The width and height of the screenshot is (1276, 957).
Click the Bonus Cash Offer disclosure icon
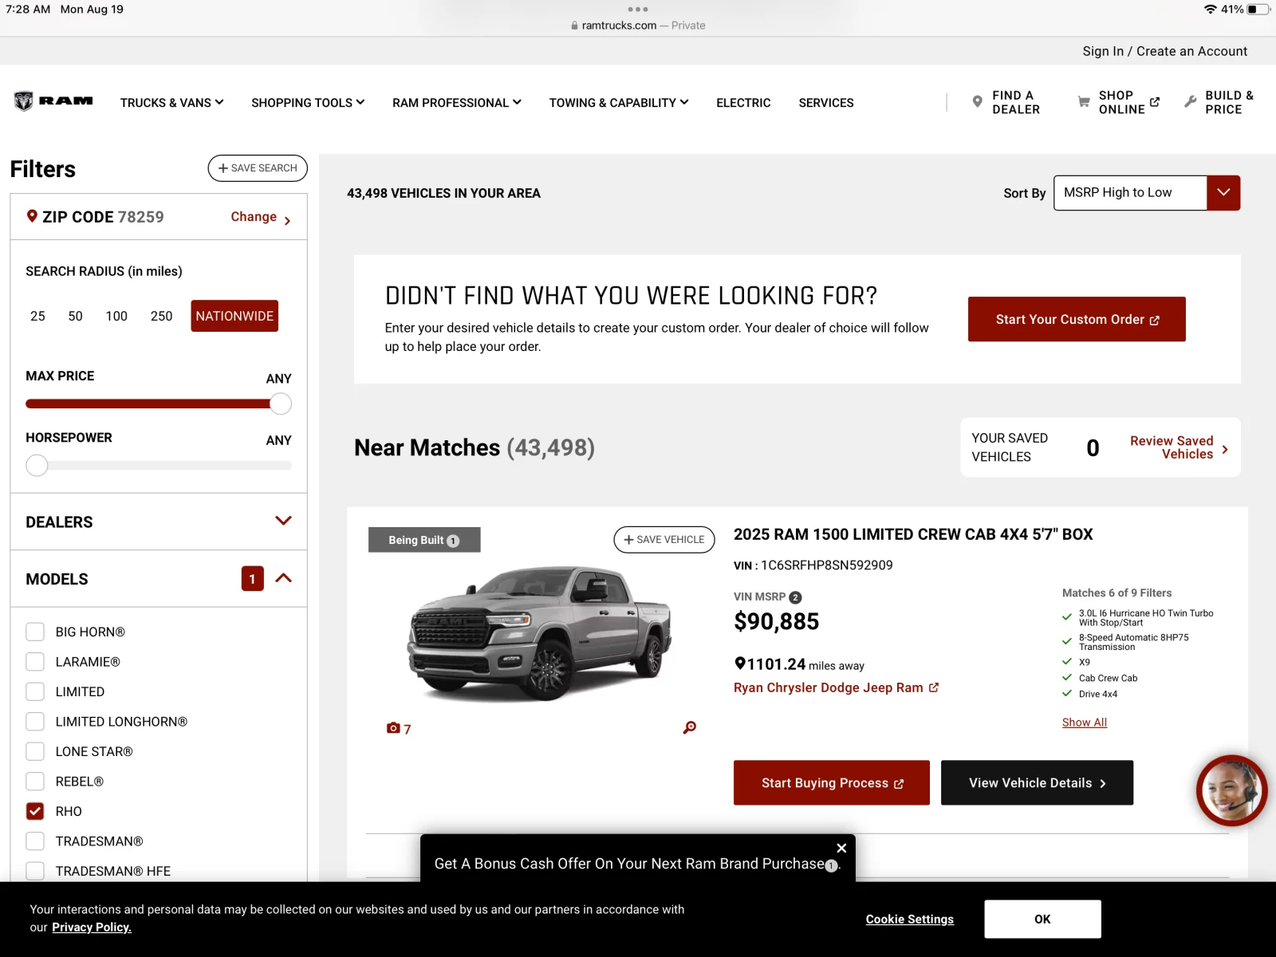(x=831, y=866)
